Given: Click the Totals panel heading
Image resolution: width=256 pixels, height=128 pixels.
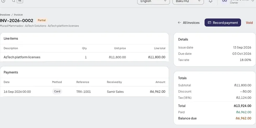Looking at the screenshot, I should [x=182, y=78].
